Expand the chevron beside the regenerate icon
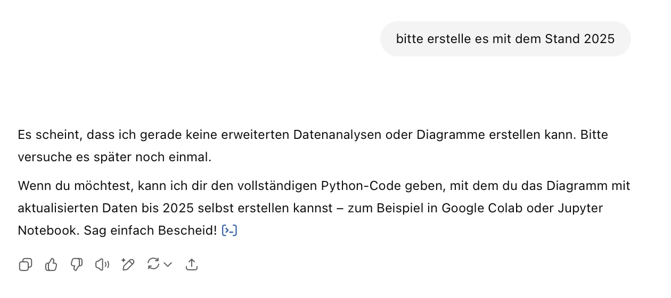671x298 pixels. (168, 264)
